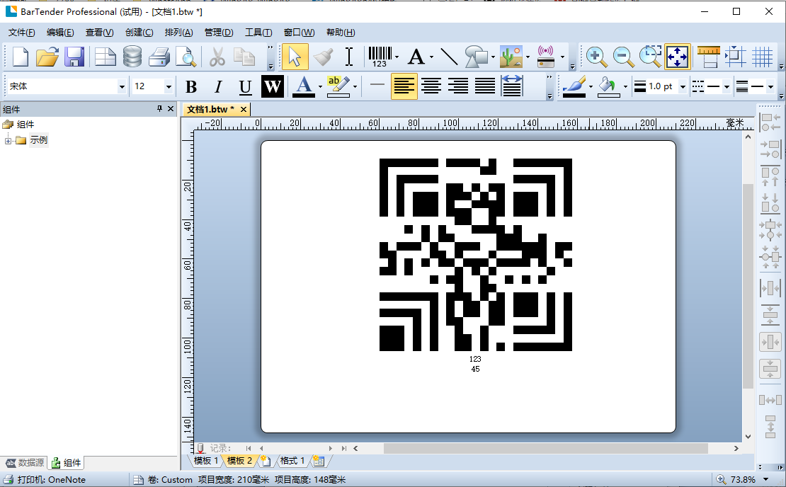Switch to the 格式 1 tab
The width and height of the screenshot is (786, 487).
(292, 460)
